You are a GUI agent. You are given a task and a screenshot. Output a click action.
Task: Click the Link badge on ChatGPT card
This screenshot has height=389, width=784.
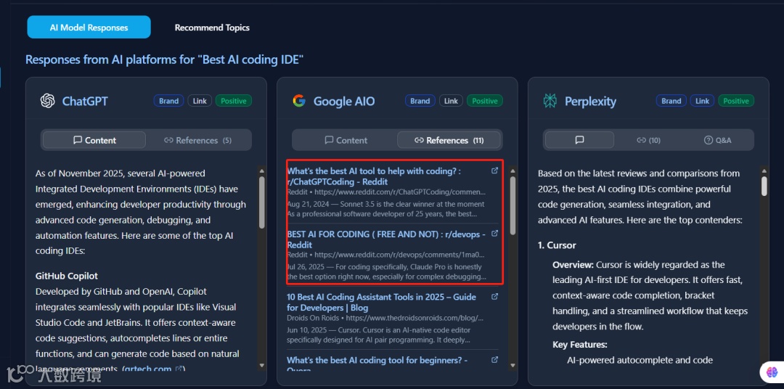click(x=200, y=101)
